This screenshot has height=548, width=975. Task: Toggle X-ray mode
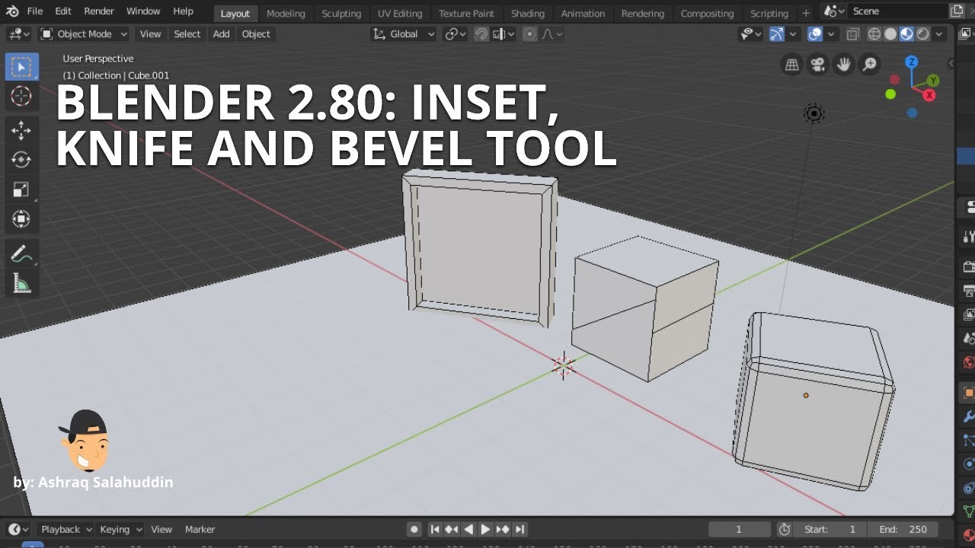(853, 34)
